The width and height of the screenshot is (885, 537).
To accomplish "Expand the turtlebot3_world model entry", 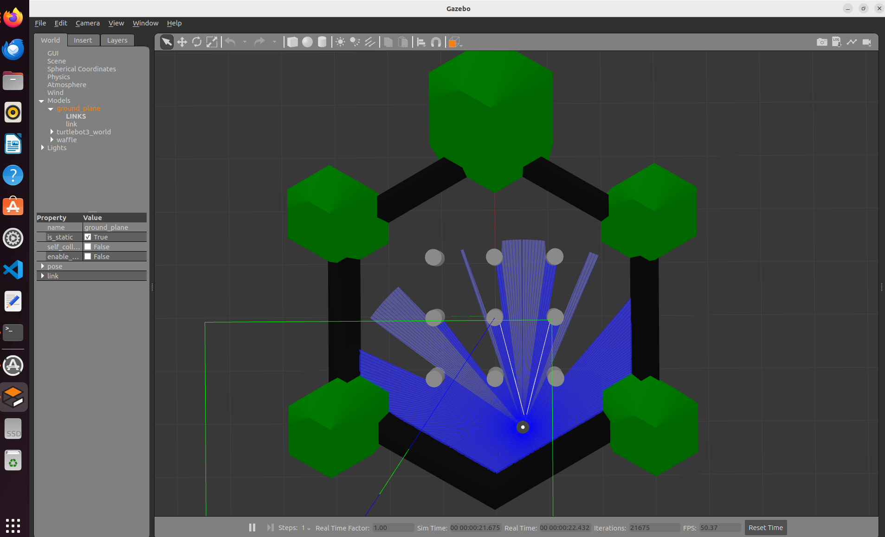I will pyautogui.click(x=52, y=132).
